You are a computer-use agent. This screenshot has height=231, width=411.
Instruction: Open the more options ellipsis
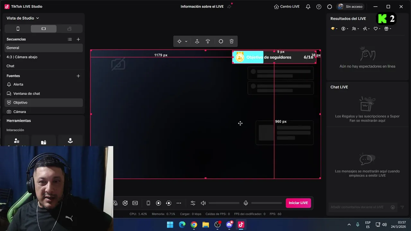179,203
